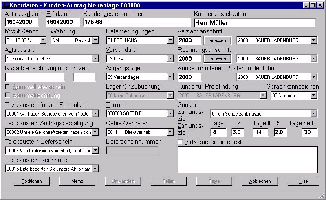This screenshot has width=326, height=200.
Task: Click erfassen next to Versandanschrift
Action: (x=218, y=40)
